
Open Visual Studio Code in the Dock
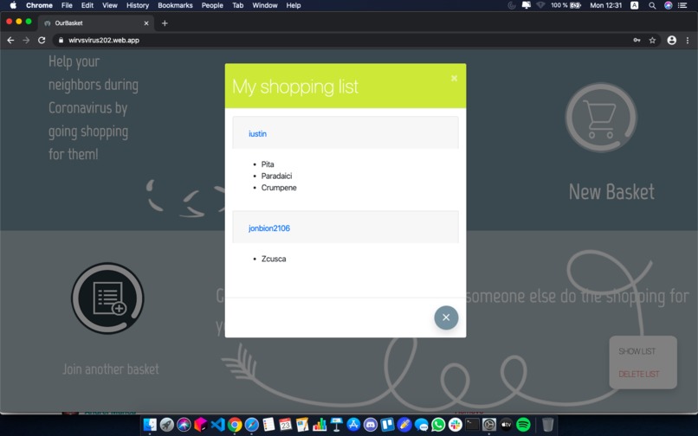coord(217,425)
